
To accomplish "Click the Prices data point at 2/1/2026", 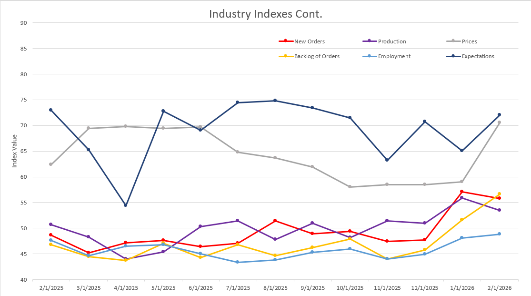I will tap(499, 122).
